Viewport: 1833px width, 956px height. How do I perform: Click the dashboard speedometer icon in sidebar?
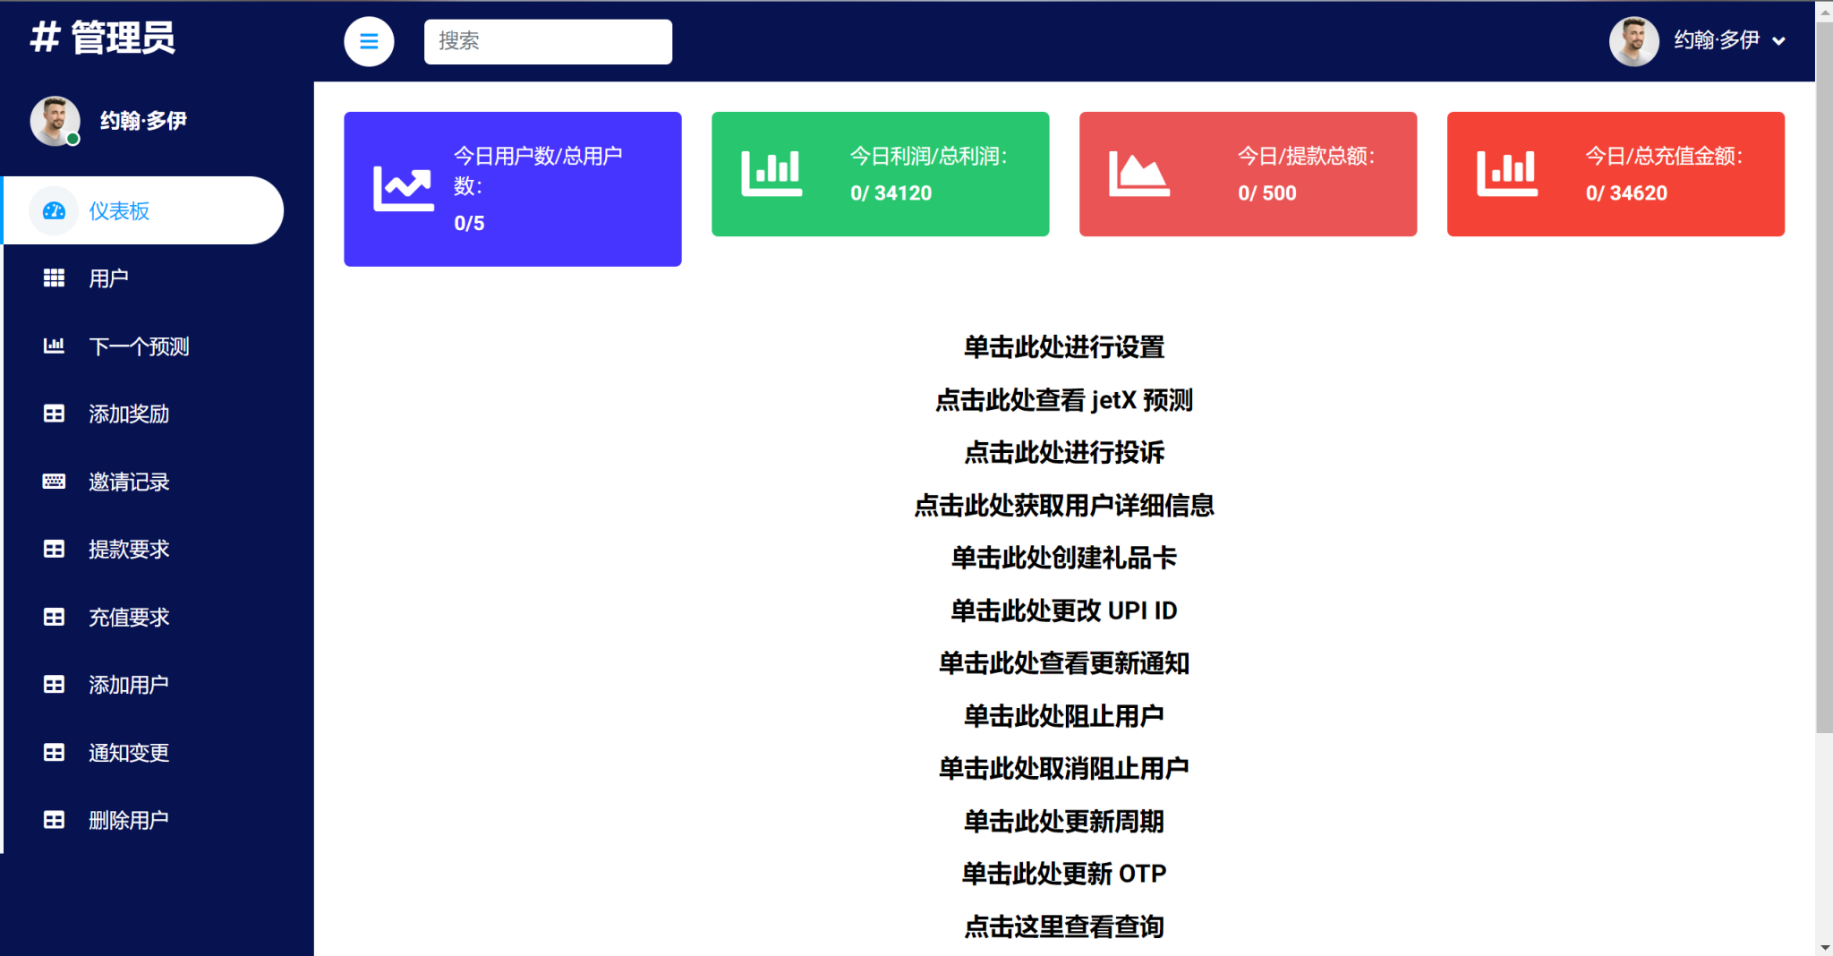[x=55, y=211]
